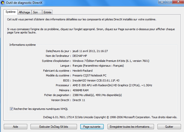Screen dimensions: 184x132
Task: Select the date text 'jeudi 11 avril 2013, 21:16:27'
Action: click(90, 51)
